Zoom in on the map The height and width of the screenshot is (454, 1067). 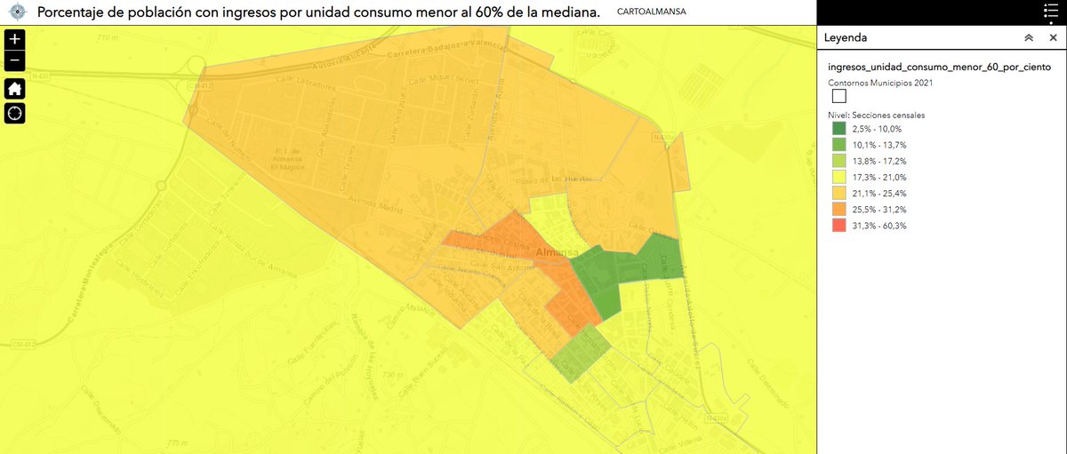(15, 40)
